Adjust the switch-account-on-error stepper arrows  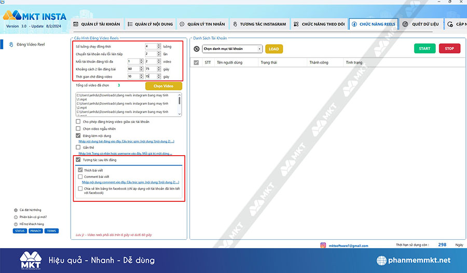(x=159, y=54)
